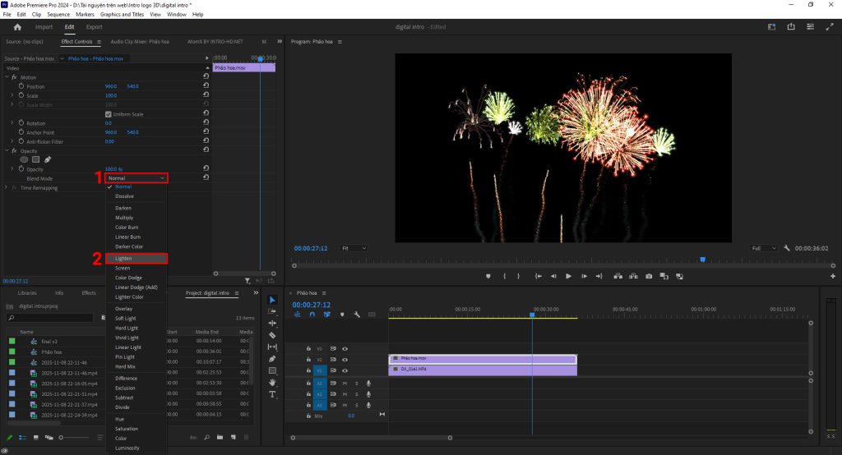The image size is (842, 455).
Task: Reset the Position parameter
Action: pyautogui.click(x=205, y=86)
